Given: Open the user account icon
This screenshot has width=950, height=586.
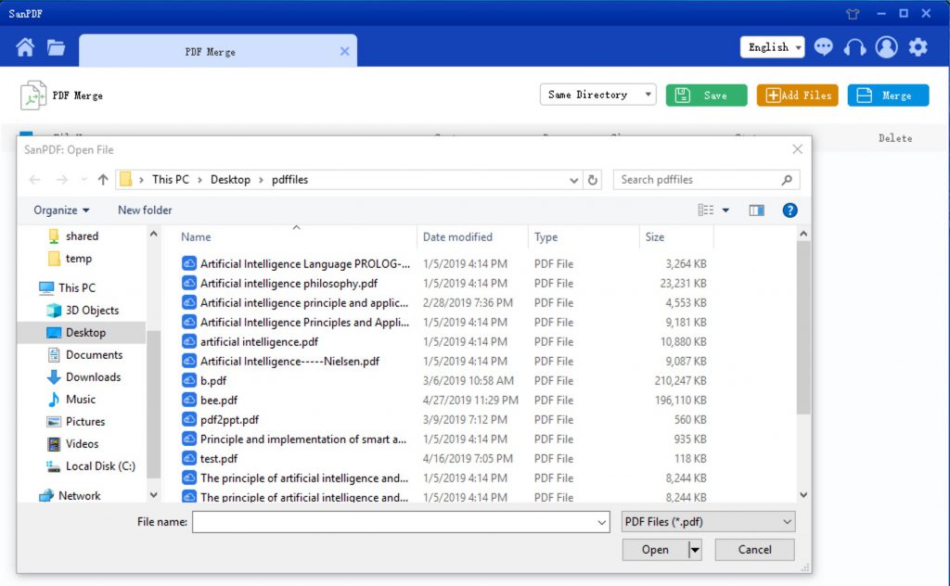Looking at the screenshot, I should pos(886,47).
